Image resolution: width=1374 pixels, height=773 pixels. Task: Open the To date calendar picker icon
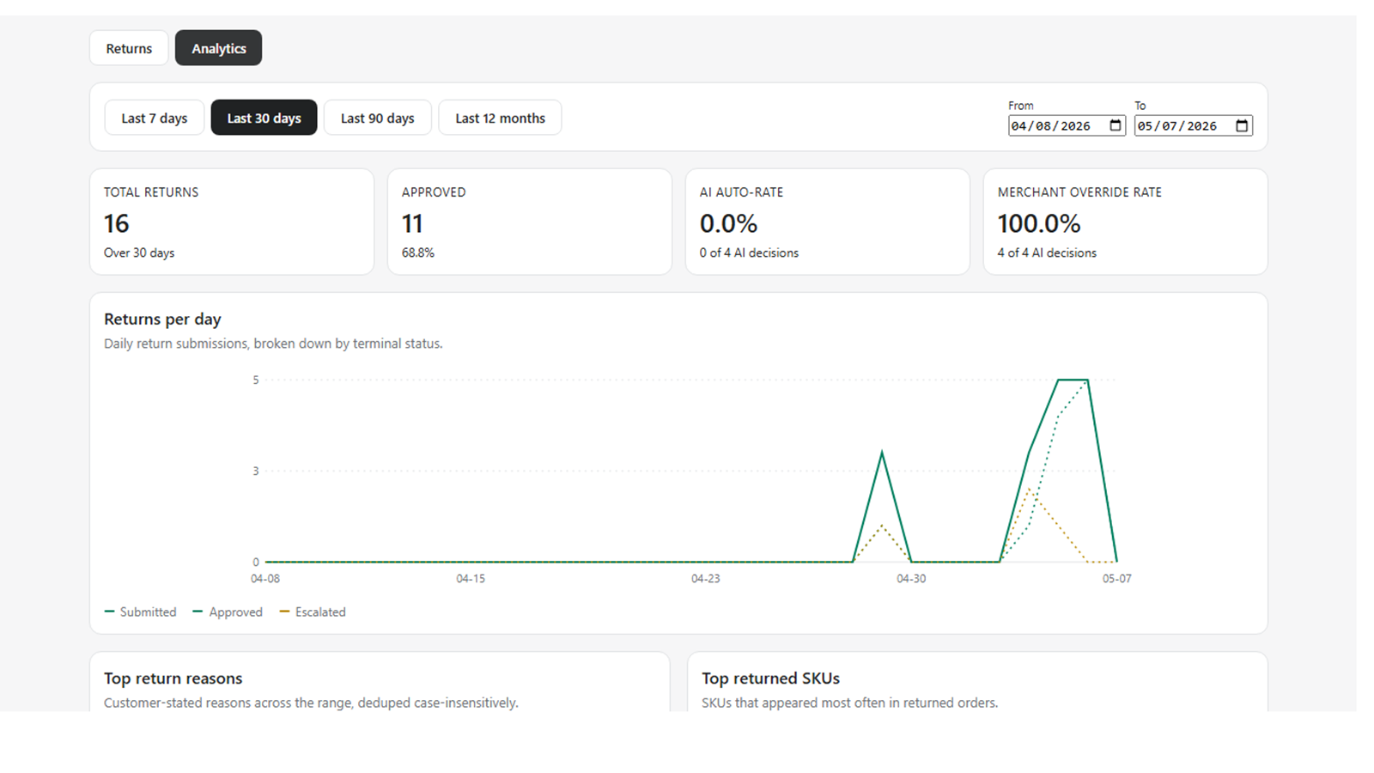pos(1242,125)
